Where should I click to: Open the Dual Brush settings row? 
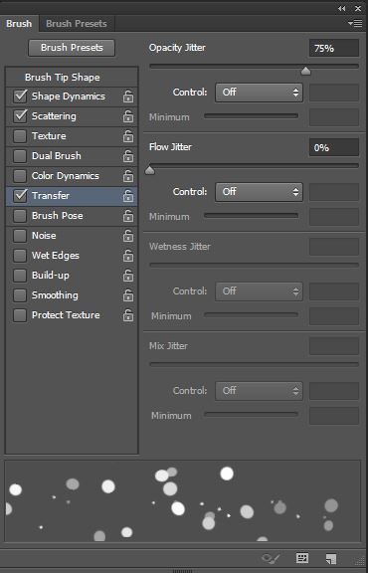[72, 156]
